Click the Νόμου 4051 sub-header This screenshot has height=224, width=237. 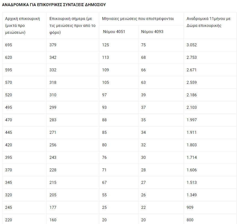(x=114, y=32)
